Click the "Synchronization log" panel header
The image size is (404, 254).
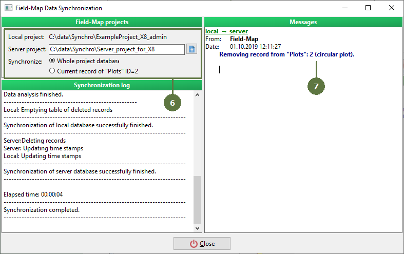pos(102,85)
